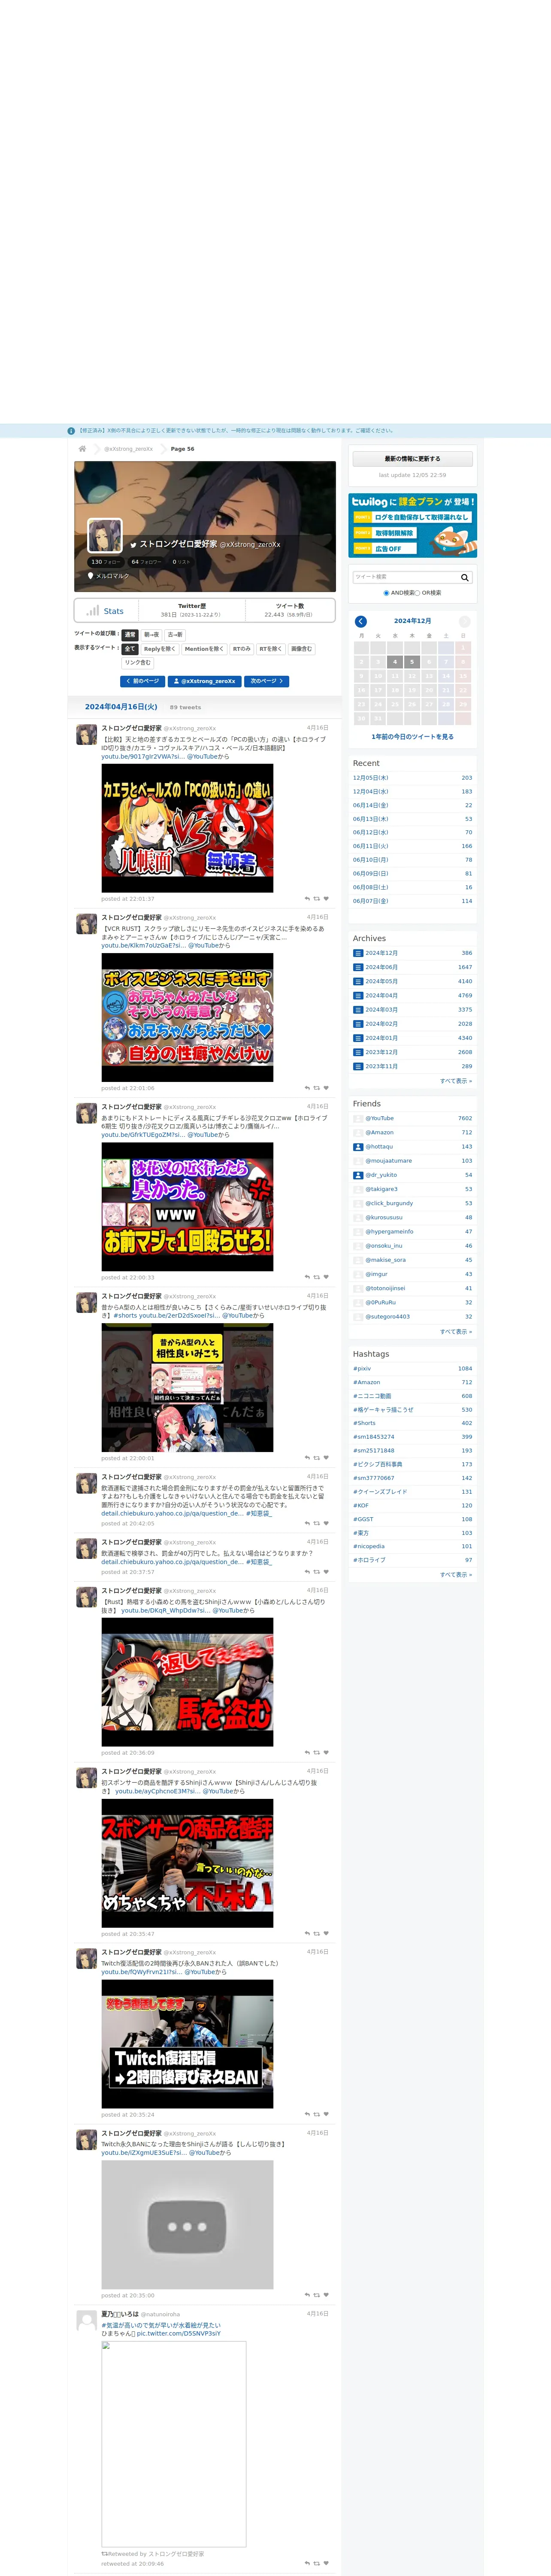
Task: Open the Twitch復活配信 video thumbnail
Action: [187, 2044]
